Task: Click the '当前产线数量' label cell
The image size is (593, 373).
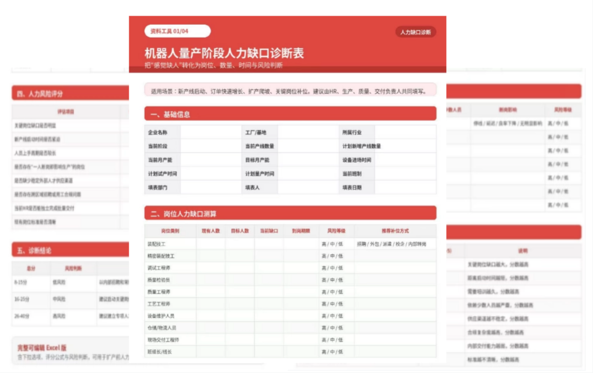Action: coord(260,146)
